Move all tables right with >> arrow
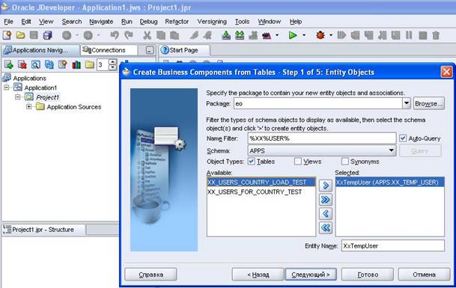 (326, 200)
